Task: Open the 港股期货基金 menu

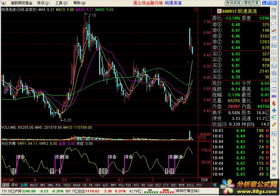Action: click(21, 3)
